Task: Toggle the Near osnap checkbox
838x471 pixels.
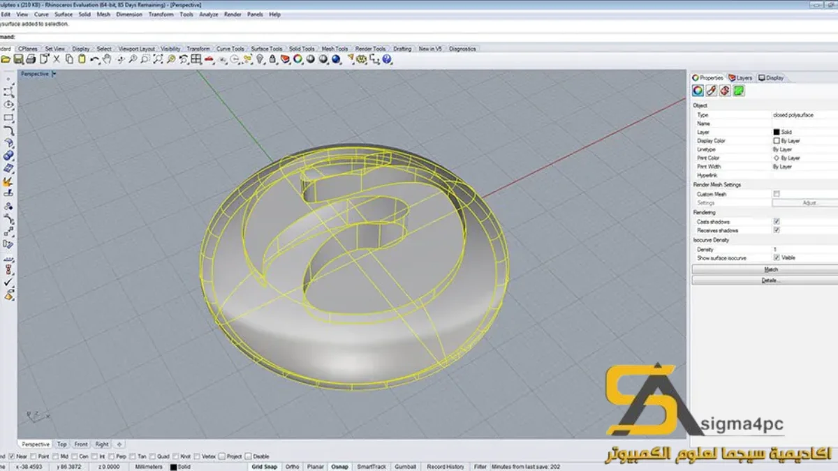Action: [x=11, y=456]
